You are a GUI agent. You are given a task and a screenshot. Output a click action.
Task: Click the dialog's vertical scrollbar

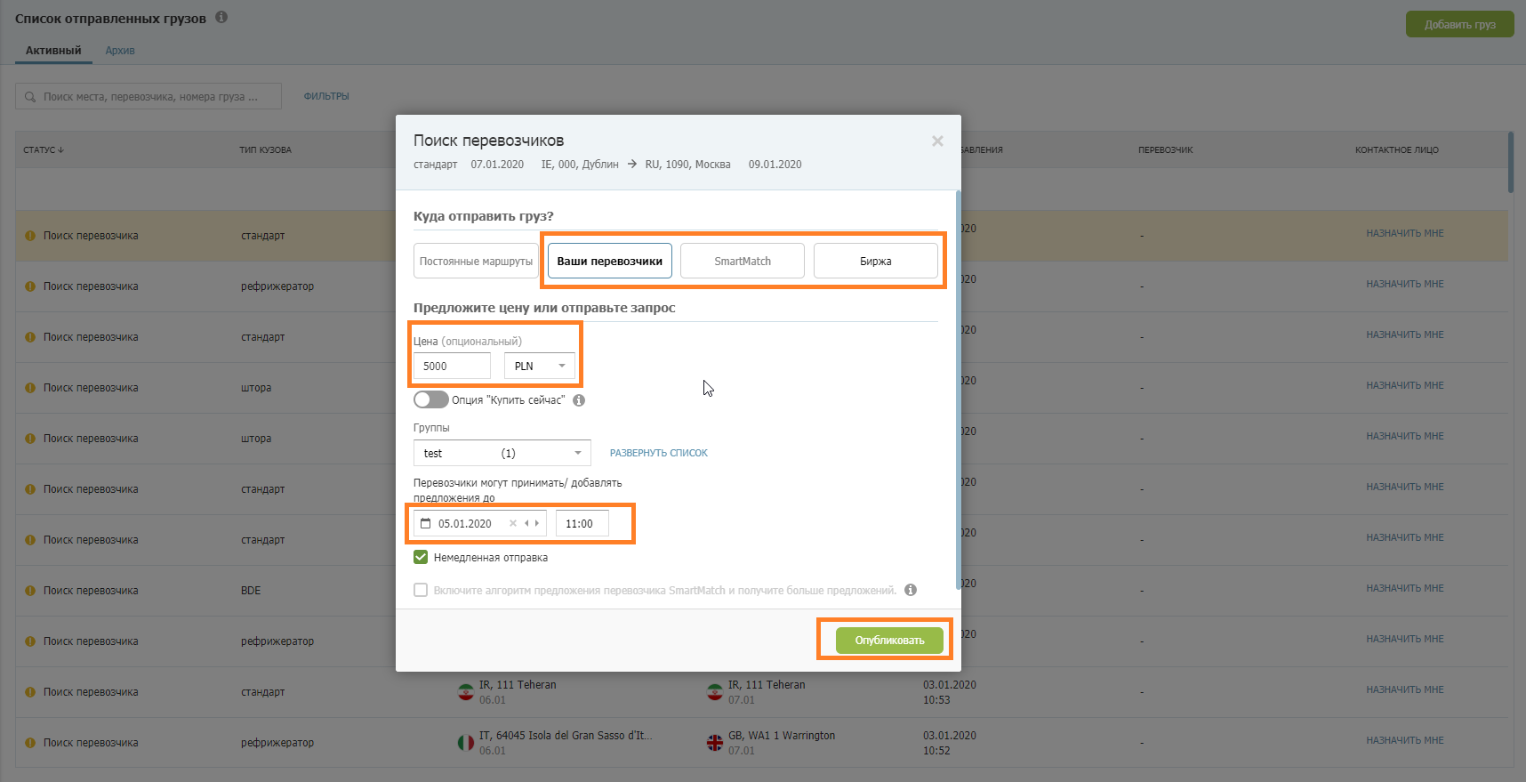958,390
